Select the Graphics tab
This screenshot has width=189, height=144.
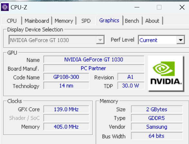tap(109, 20)
